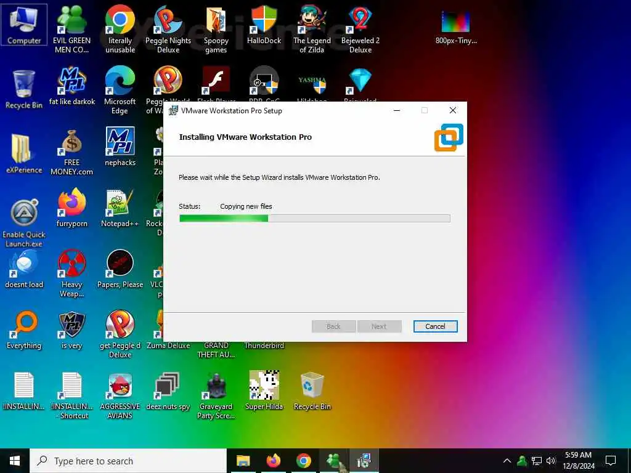Open EVIL GREEN MEN CO desktop shortcut
The width and height of the screenshot is (631, 473).
[71, 28]
